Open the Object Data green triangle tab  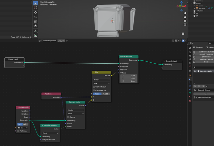(190, 93)
